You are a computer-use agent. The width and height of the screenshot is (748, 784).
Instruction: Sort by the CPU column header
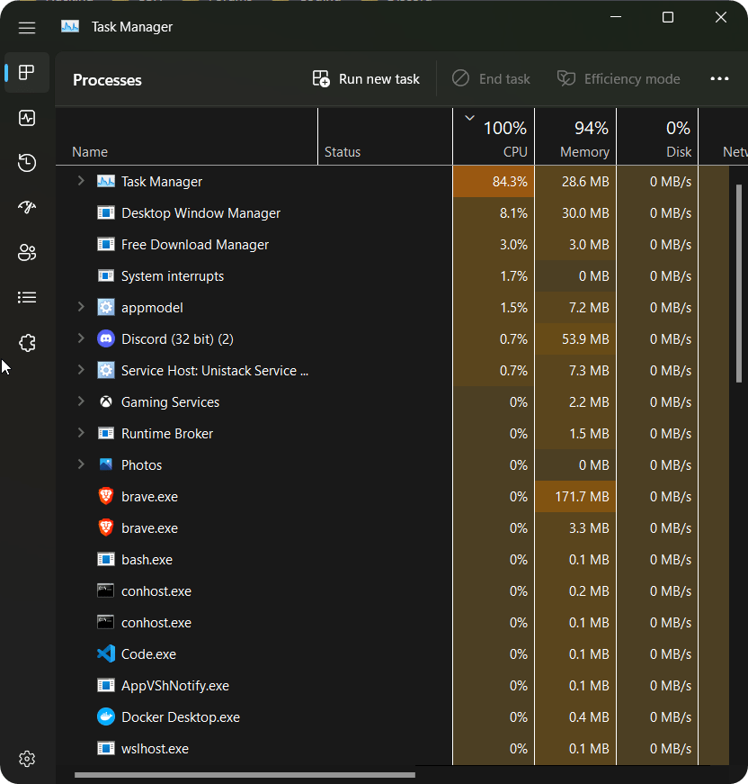(x=494, y=137)
